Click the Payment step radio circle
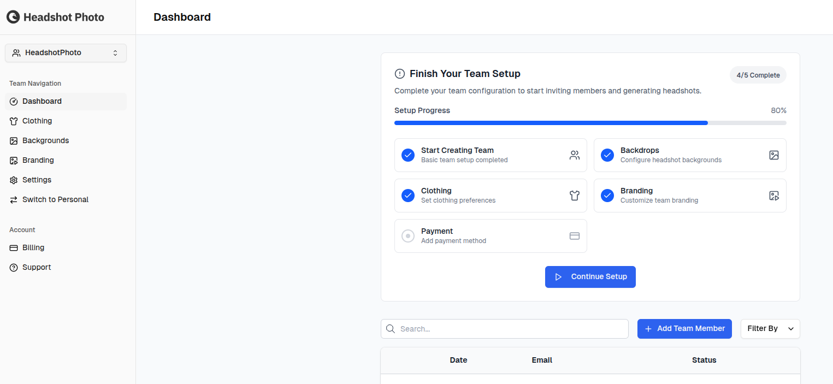The height and width of the screenshot is (384, 833). click(407, 235)
